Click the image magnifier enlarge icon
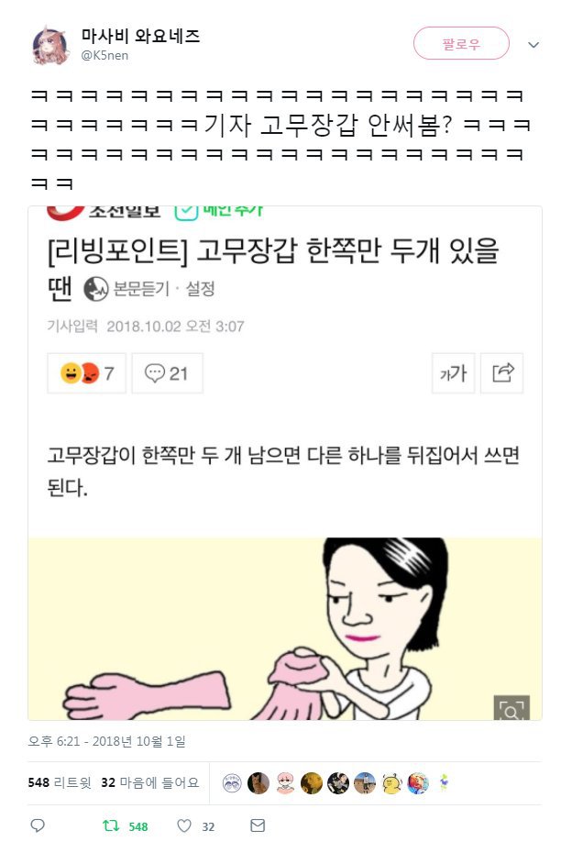Screen dimensions: 572x853 (511, 708)
